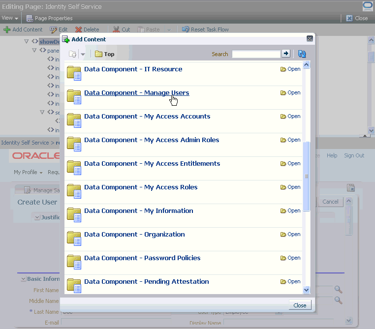Open Data Component - My Access Entitlements

point(152,164)
